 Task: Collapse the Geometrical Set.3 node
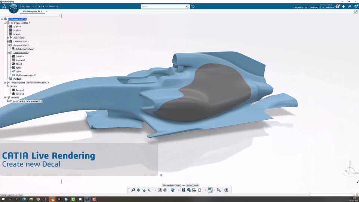click(x=8, y=53)
